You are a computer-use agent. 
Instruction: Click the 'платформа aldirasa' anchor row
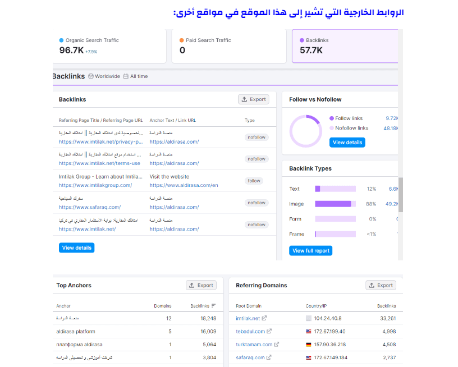point(138,345)
